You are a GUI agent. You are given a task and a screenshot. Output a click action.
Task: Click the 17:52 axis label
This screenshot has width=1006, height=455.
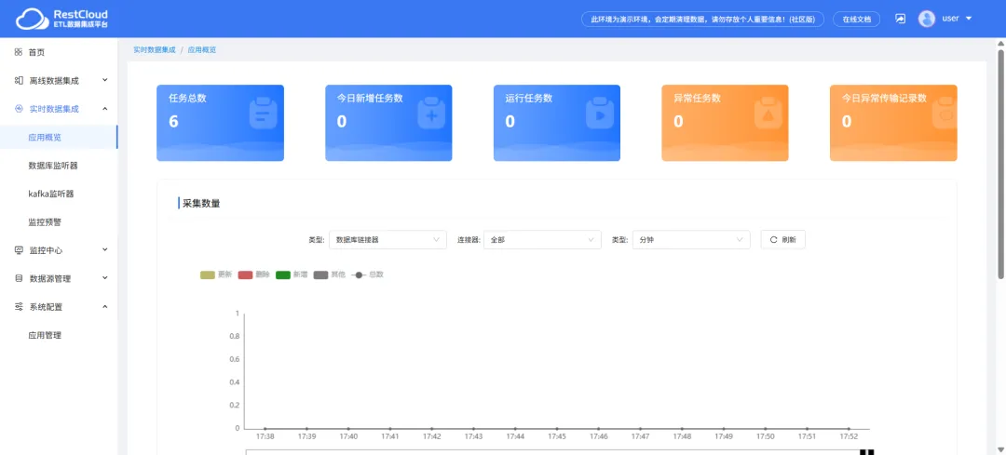[849, 436]
